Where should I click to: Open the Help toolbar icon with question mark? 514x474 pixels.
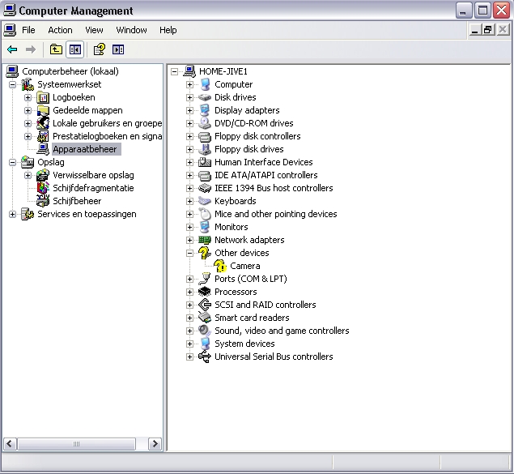[100, 49]
